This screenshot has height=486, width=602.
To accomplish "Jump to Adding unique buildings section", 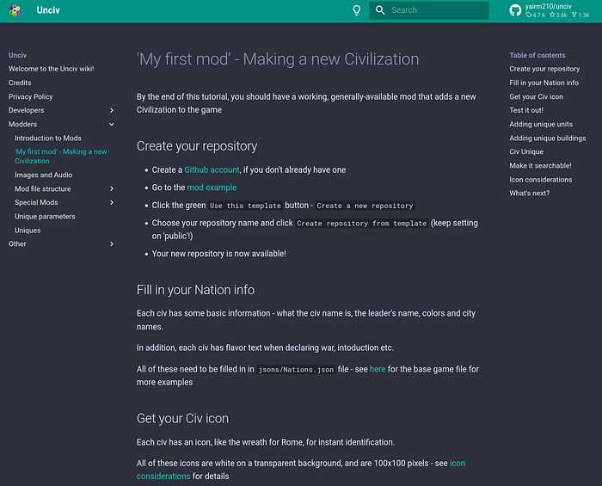I will point(548,138).
